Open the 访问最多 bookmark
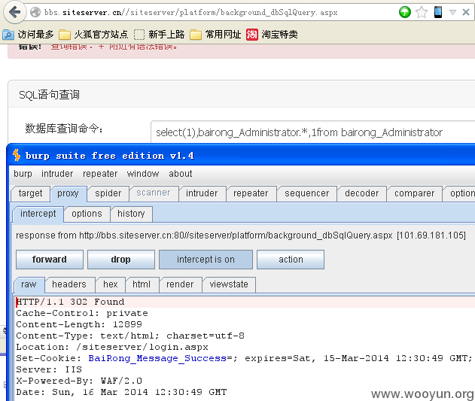 [x=28, y=35]
